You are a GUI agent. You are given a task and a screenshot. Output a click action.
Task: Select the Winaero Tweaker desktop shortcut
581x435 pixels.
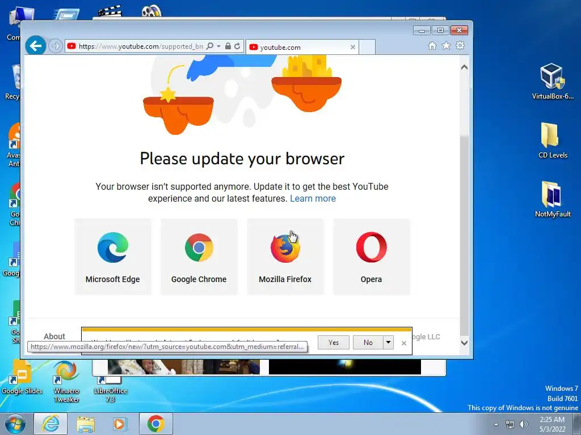pyautogui.click(x=66, y=382)
